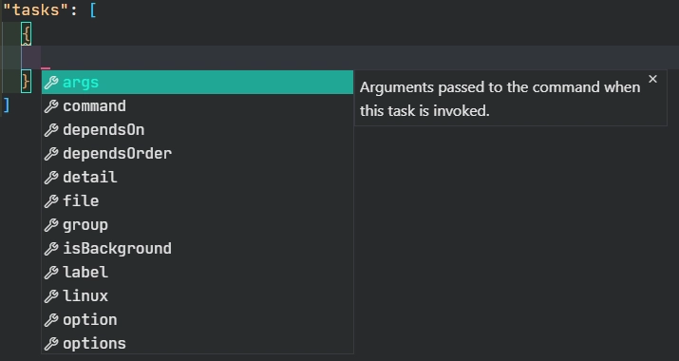Screen dimensions: 679x361
Task: Pick the option suggestion
Action: (x=198, y=320)
